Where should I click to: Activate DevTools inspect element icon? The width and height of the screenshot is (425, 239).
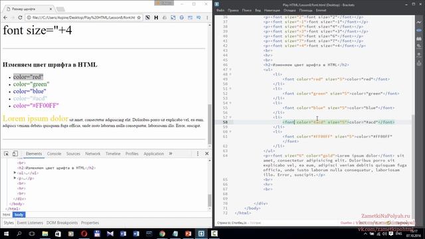[x=6, y=153]
